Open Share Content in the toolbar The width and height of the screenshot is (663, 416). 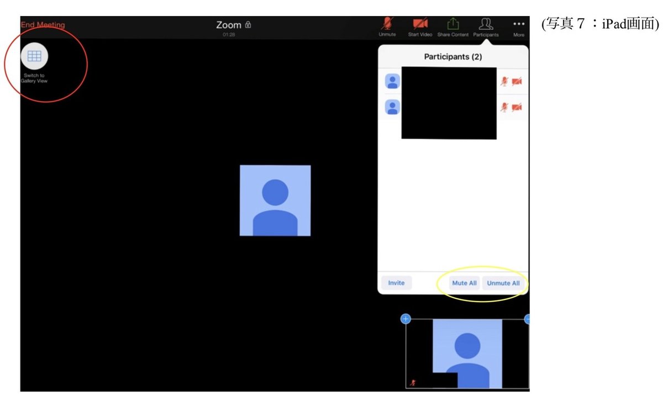[x=453, y=27]
